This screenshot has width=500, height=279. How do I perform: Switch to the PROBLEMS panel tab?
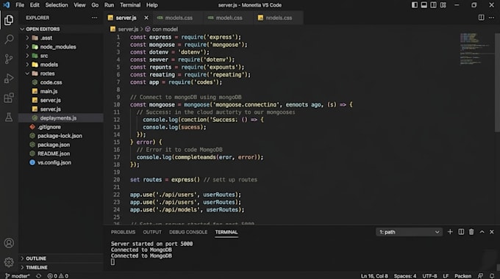pos(123,232)
